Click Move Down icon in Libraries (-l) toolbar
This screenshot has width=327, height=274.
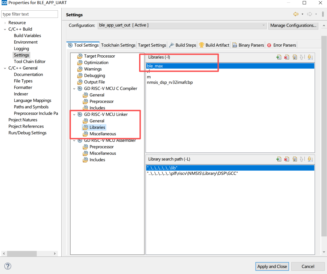click(x=310, y=57)
